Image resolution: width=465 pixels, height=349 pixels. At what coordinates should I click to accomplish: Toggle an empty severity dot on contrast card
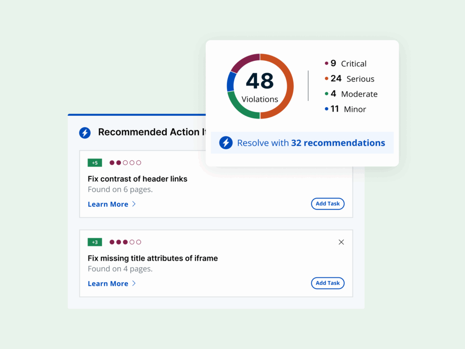132,162
